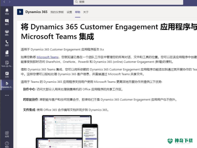Click the page heading 将 Dynamics 365 Customer Engagement
197x148 pixels.
point(109,31)
